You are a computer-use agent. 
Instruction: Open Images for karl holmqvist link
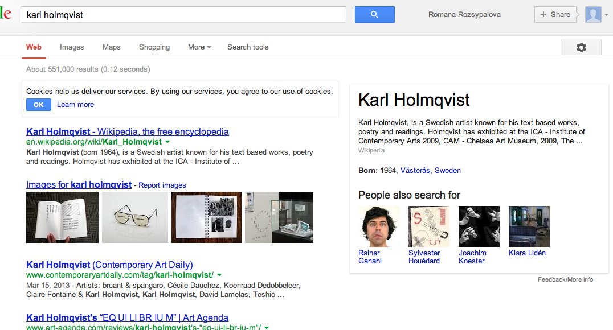(x=79, y=184)
